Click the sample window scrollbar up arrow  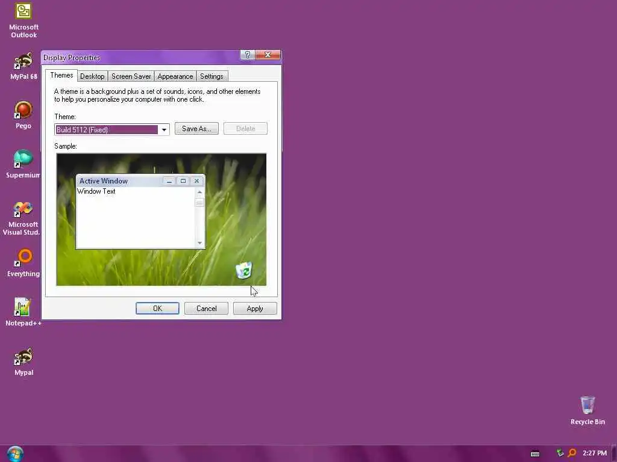point(199,192)
